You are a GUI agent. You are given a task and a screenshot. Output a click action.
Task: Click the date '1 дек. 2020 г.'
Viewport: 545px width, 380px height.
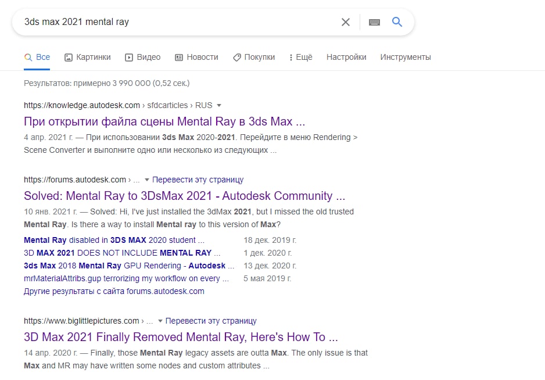click(267, 253)
